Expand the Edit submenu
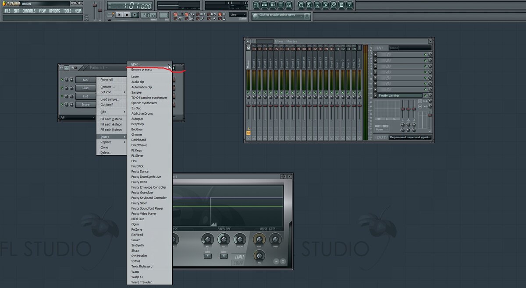The image size is (526, 288). coord(111,112)
